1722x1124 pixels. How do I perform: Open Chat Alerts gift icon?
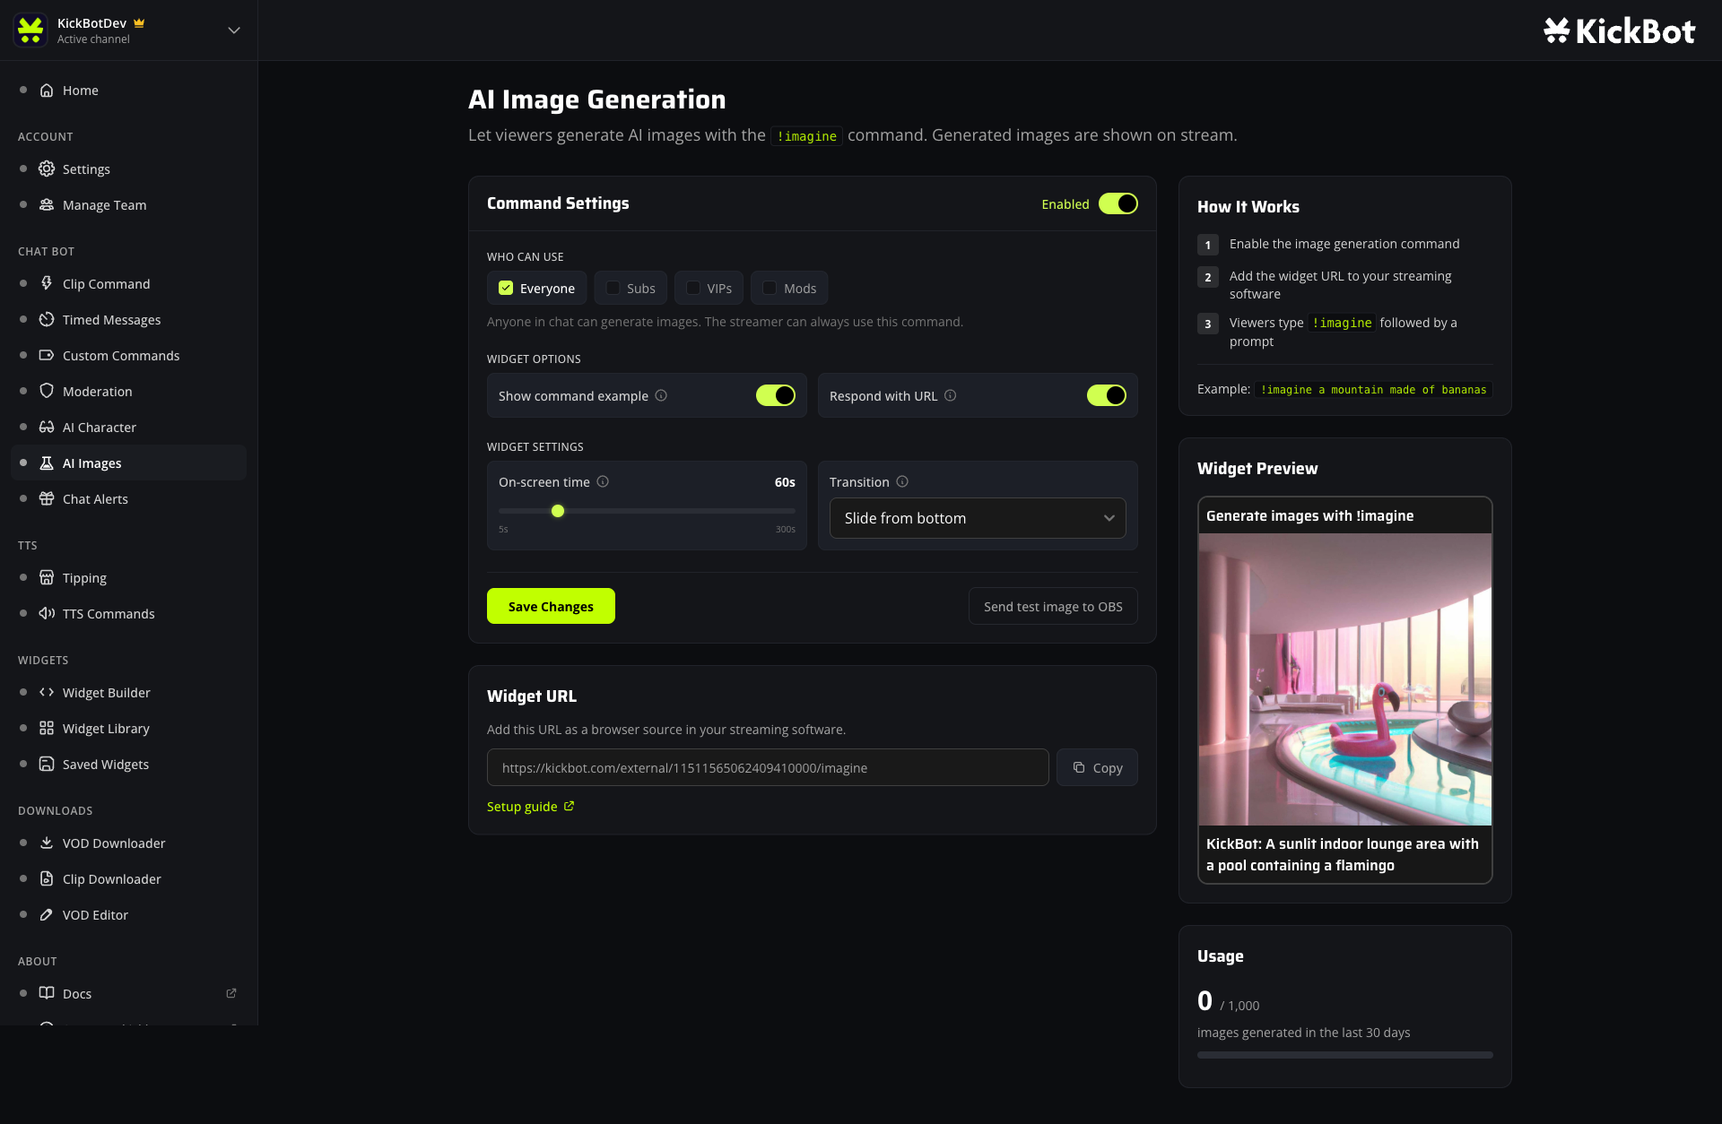[x=47, y=499]
